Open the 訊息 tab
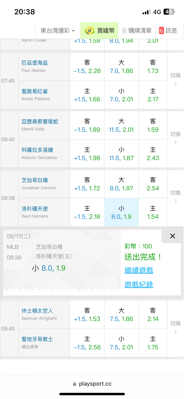The image size is (184, 399). (168, 31)
